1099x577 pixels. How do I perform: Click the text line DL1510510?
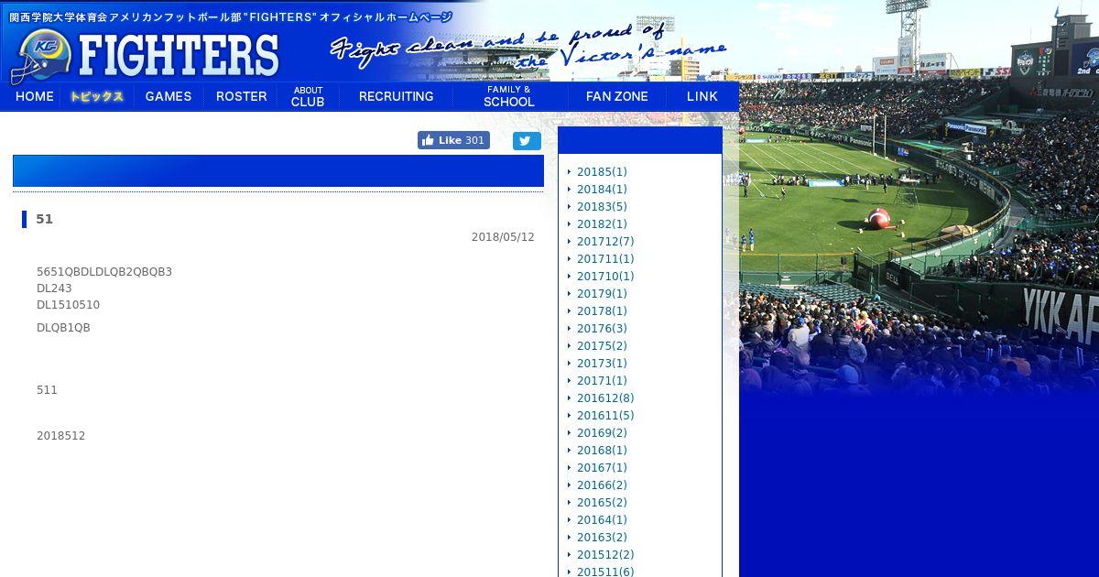pyautogui.click(x=68, y=305)
